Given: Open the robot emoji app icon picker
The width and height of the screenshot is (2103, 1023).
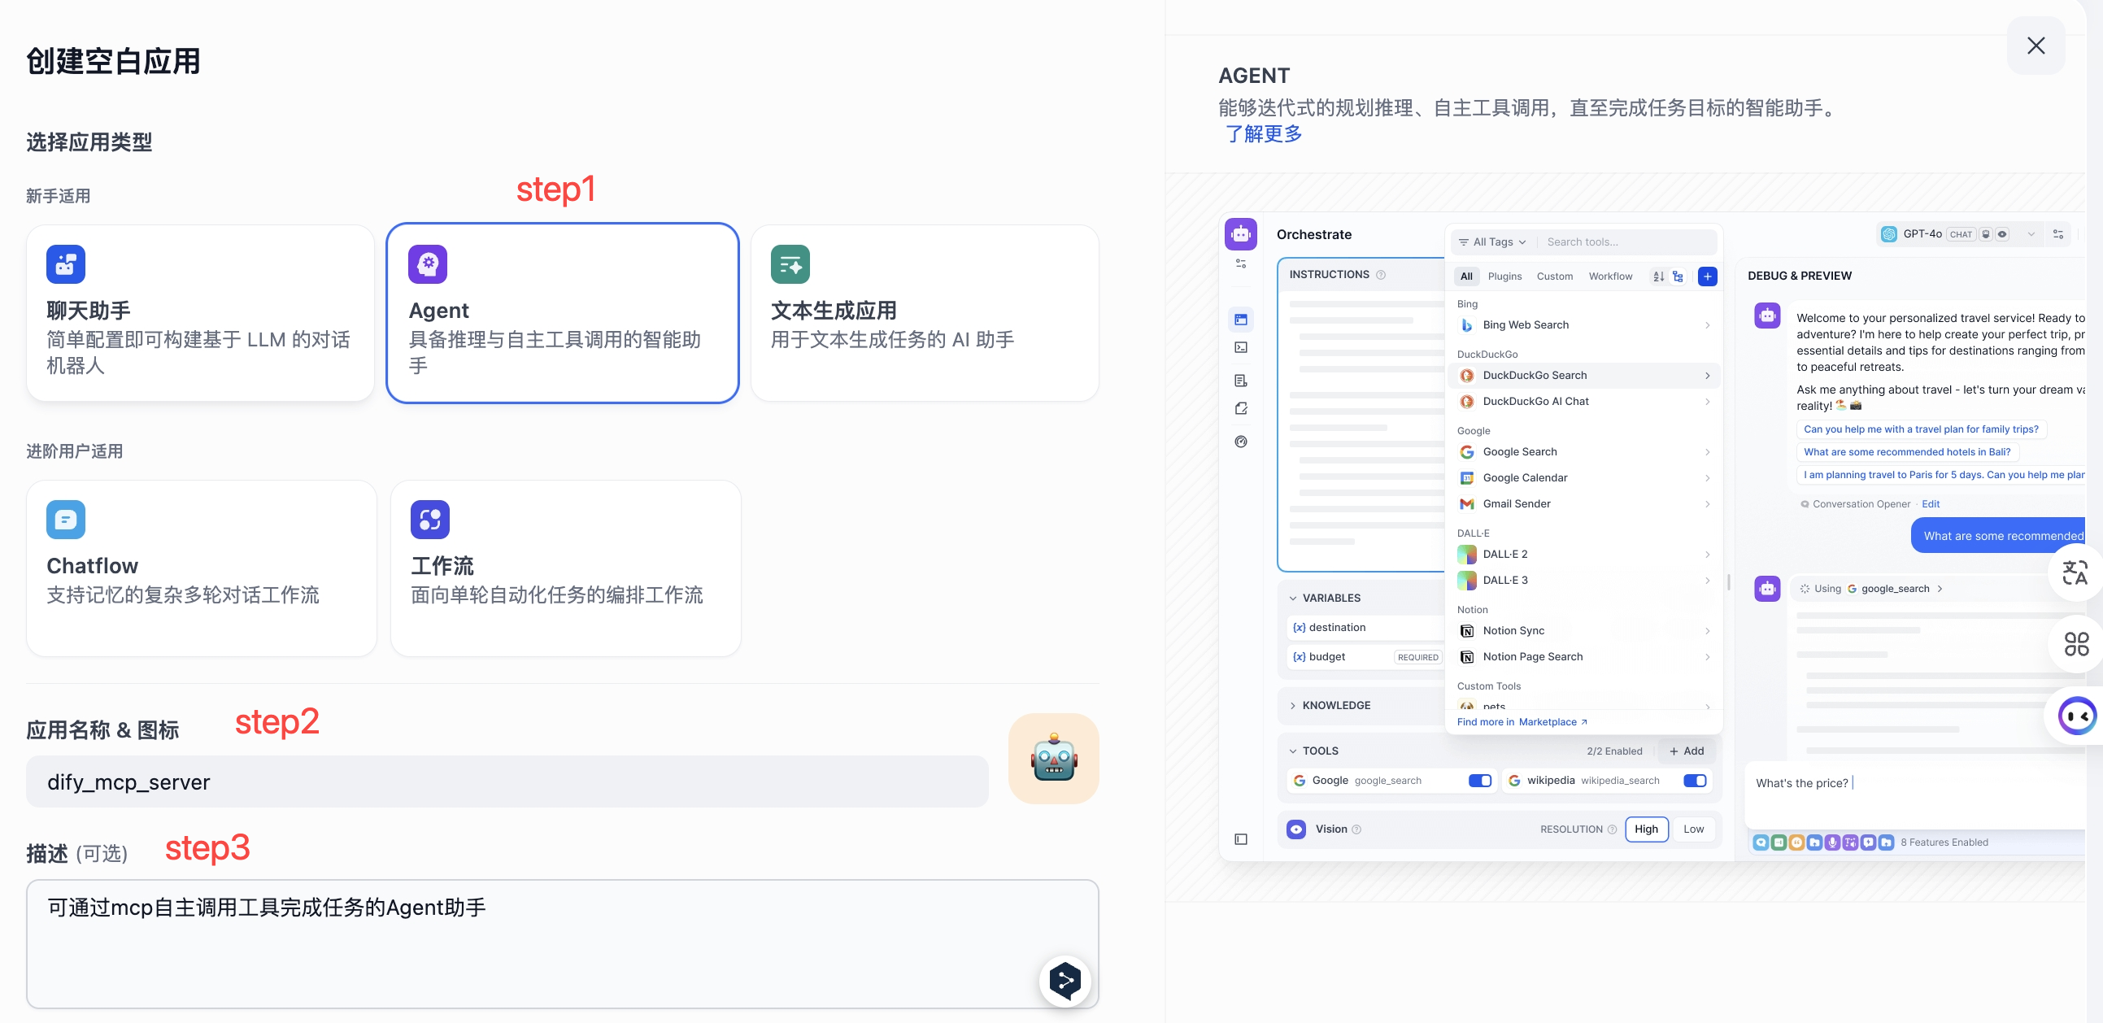Looking at the screenshot, I should (1053, 758).
